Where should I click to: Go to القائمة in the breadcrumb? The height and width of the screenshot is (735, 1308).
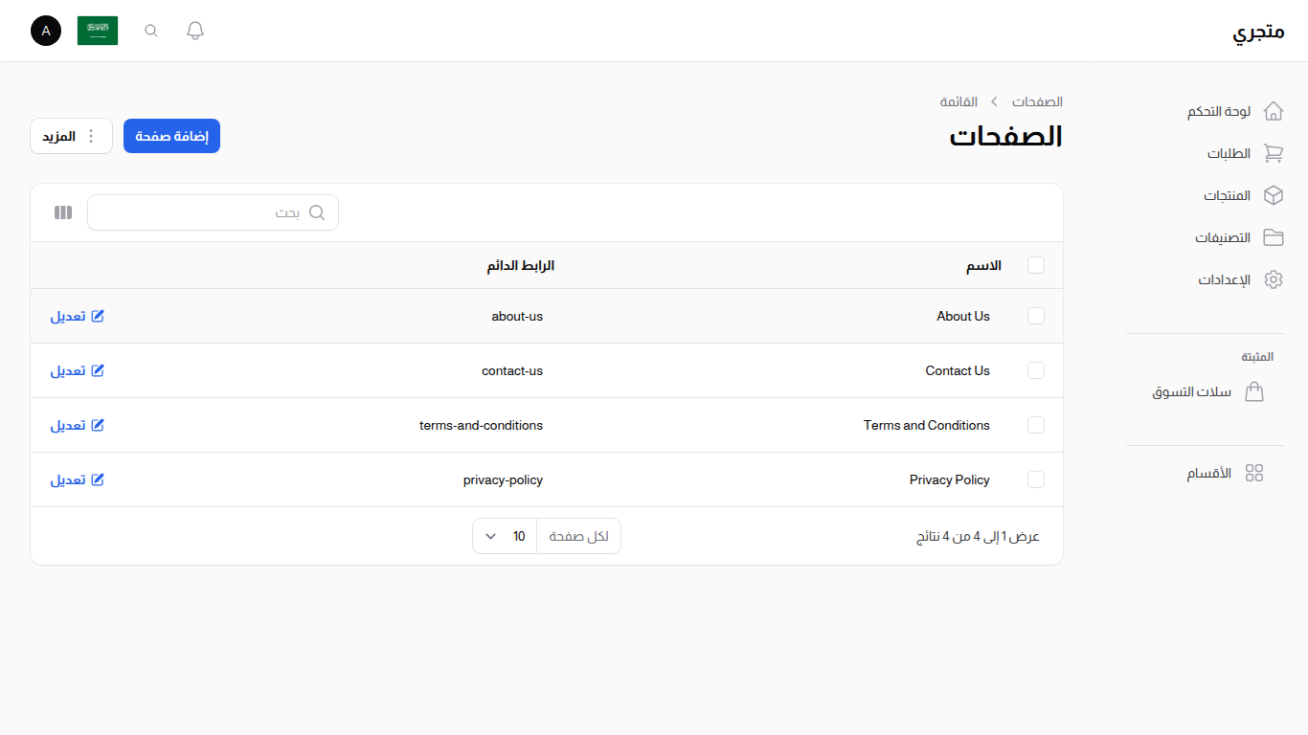click(959, 100)
